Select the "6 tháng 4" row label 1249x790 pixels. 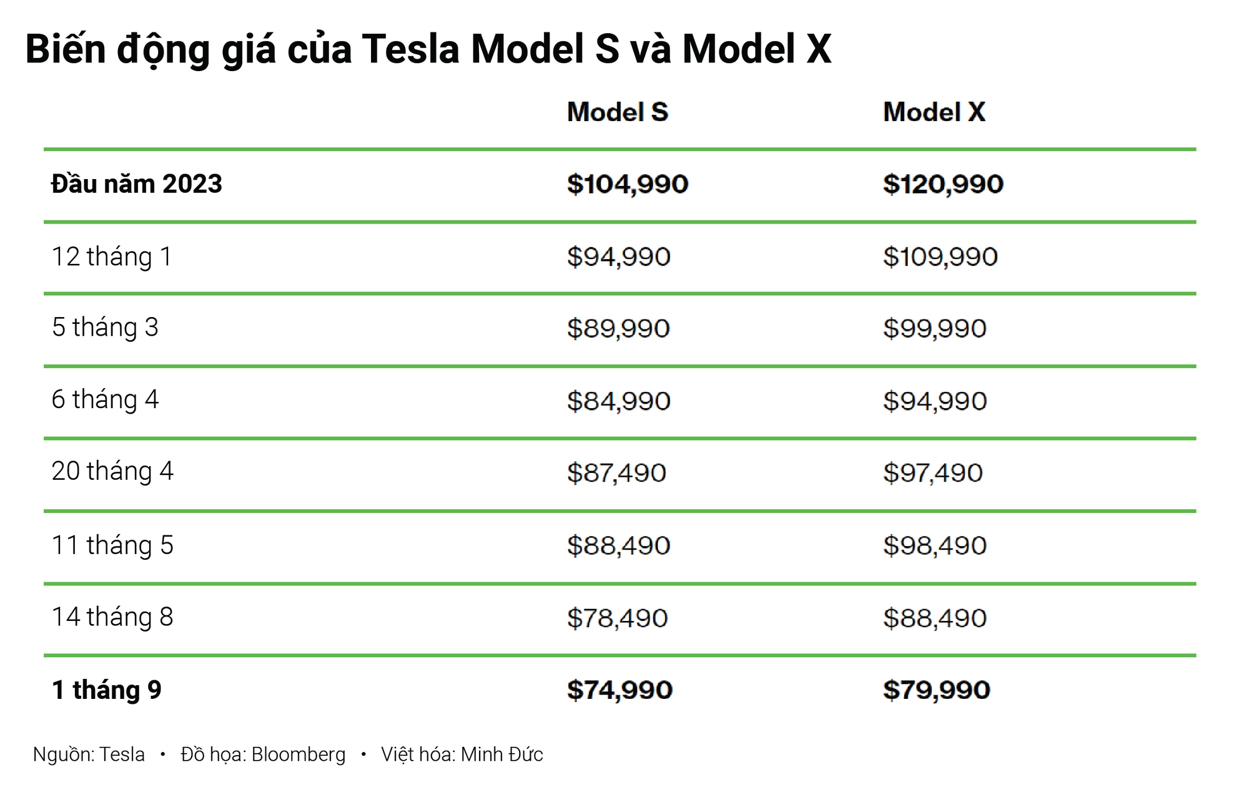click(105, 399)
